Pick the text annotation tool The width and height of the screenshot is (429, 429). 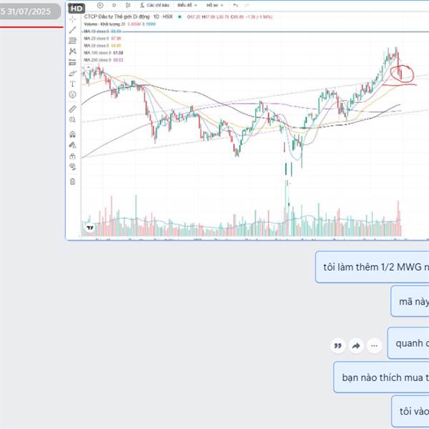(x=72, y=84)
